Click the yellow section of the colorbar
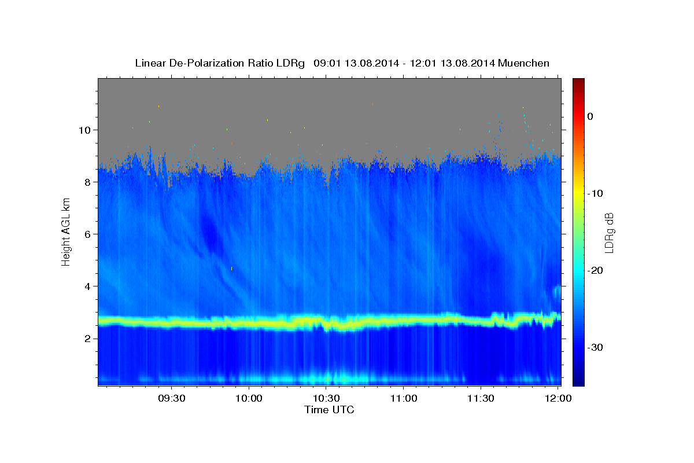The width and height of the screenshot is (694, 463). tap(578, 192)
